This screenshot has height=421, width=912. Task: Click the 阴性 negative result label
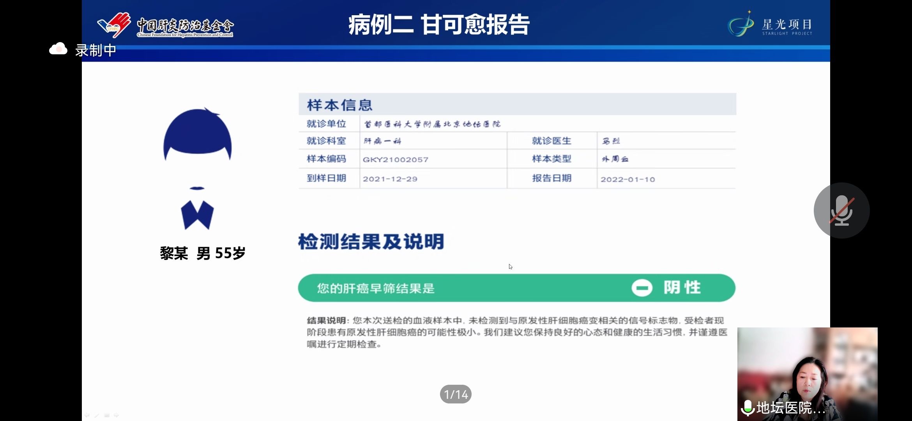point(682,288)
